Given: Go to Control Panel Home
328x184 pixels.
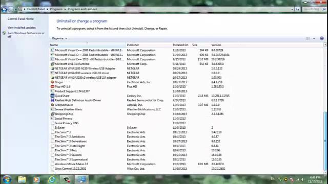Looking at the screenshot, I should pyautogui.click(x=20, y=19).
